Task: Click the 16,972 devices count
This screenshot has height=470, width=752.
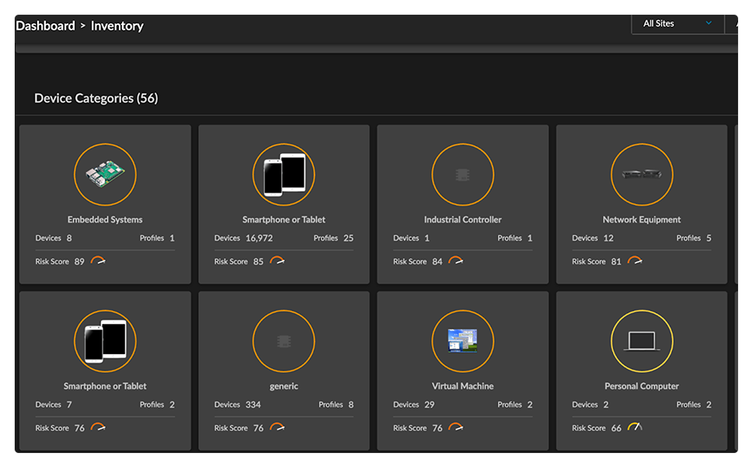Action: pos(259,238)
